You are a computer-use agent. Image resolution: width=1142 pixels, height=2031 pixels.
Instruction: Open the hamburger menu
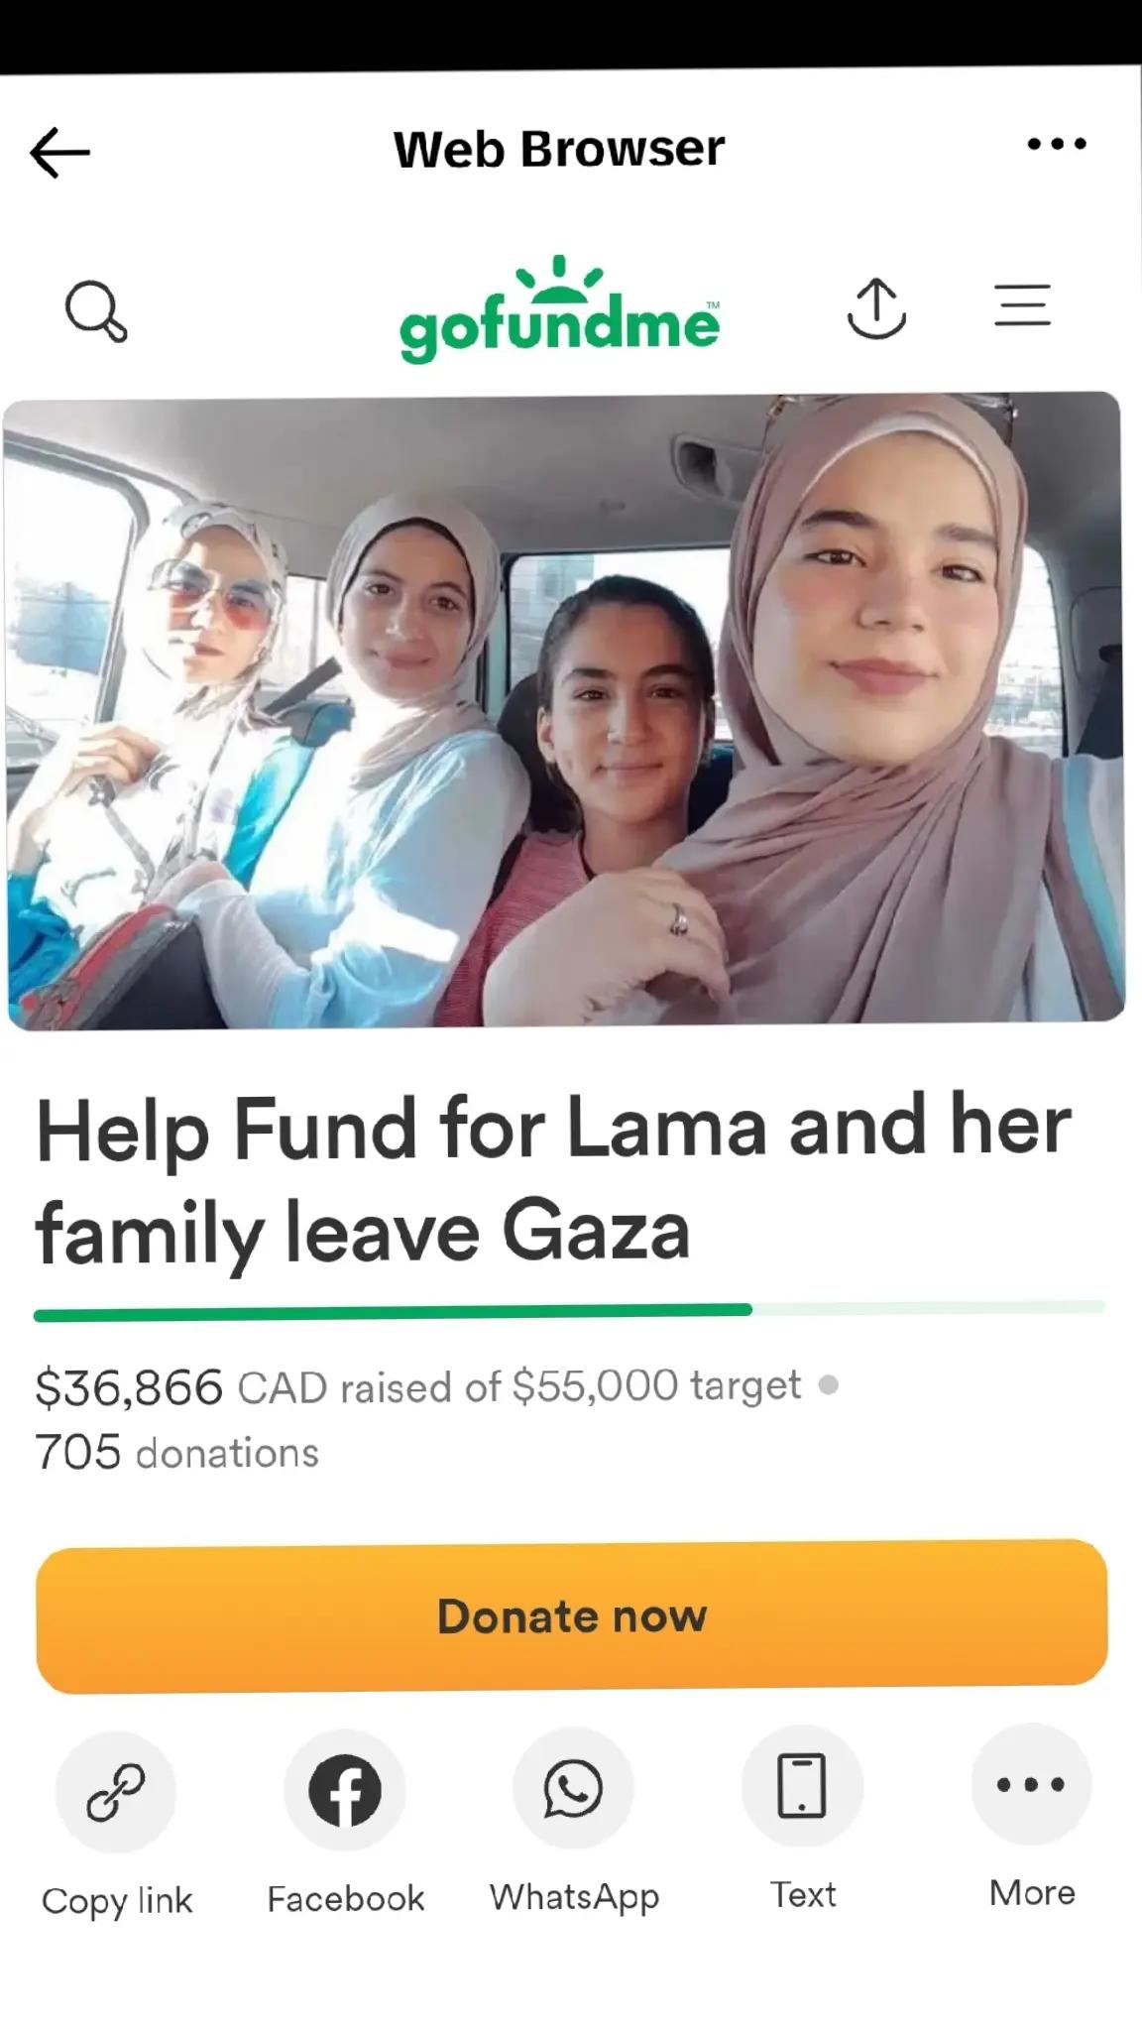(x=1022, y=304)
